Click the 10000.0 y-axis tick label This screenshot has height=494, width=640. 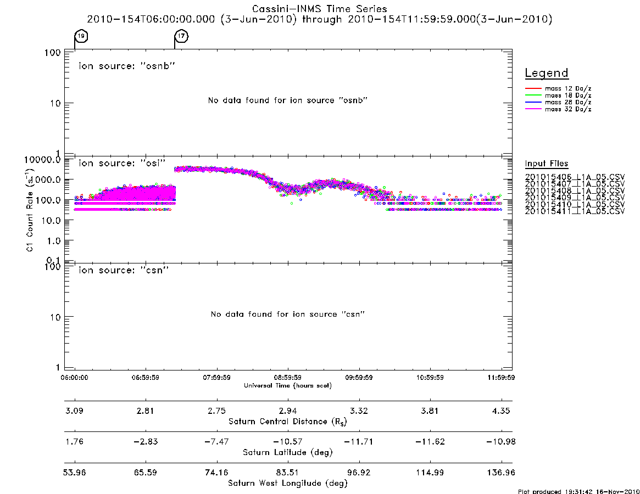tap(42, 160)
